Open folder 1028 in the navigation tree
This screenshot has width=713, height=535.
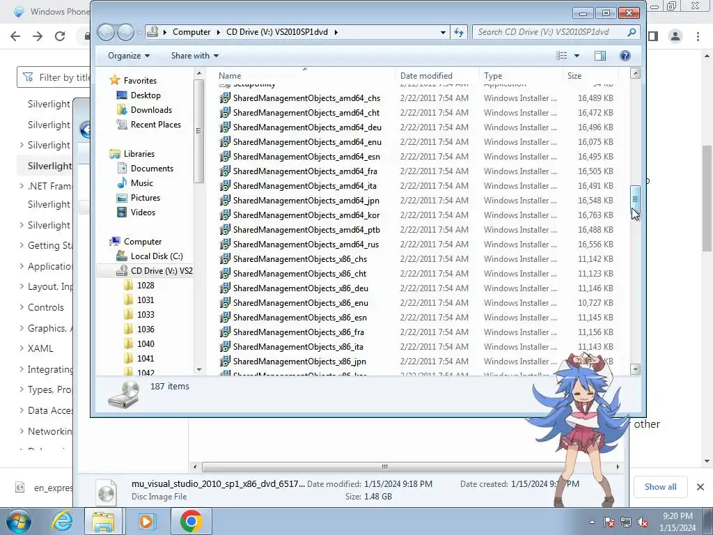click(146, 285)
